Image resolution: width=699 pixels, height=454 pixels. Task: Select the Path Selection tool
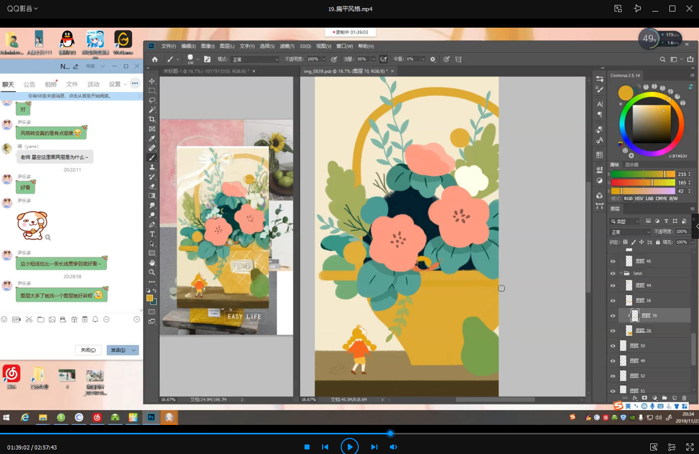click(152, 243)
